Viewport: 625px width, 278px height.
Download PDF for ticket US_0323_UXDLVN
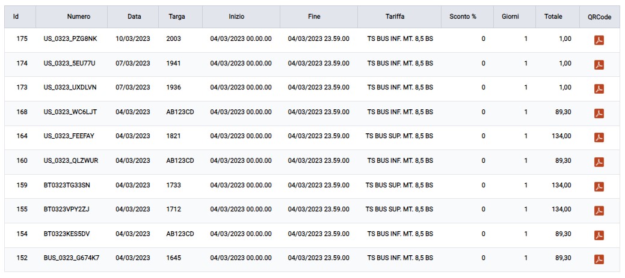[x=599, y=89]
